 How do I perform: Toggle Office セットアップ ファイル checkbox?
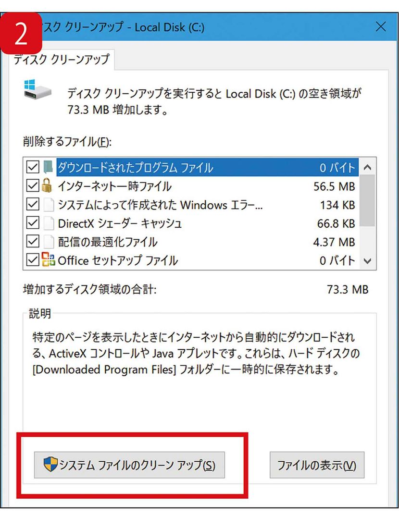click(x=32, y=260)
